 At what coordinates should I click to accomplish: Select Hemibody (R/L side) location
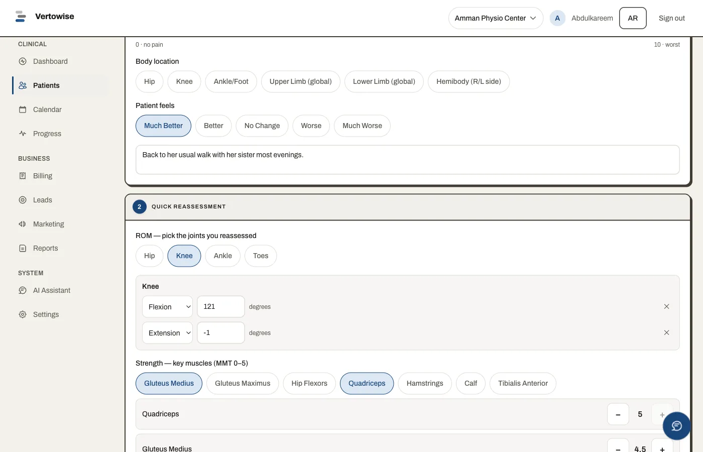468,81
